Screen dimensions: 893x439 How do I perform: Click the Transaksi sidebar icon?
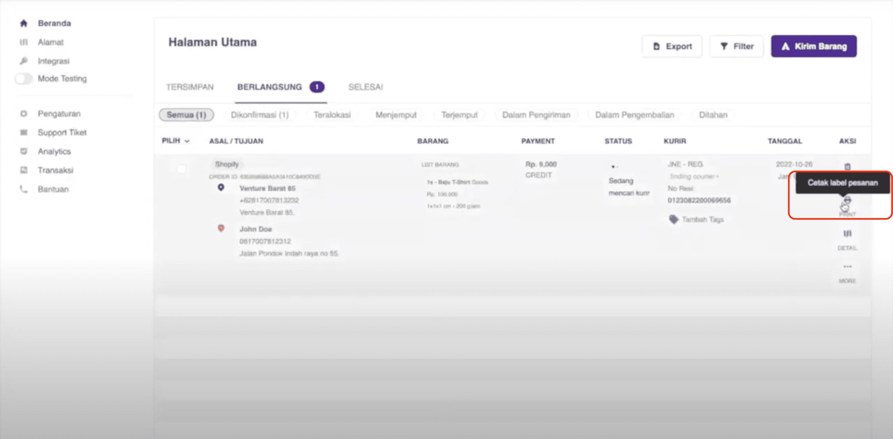point(24,170)
